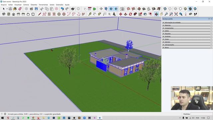The image size is (213, 120).
Task: Pin the Bandeja padrão tray
Action: coord(209,19)
